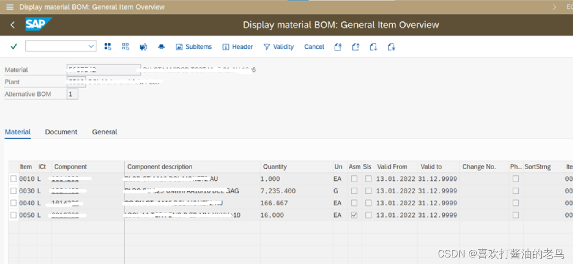Screen dimensions: 573x264
Task: Open the command field dropdown arrow
Action: (91, 47)
